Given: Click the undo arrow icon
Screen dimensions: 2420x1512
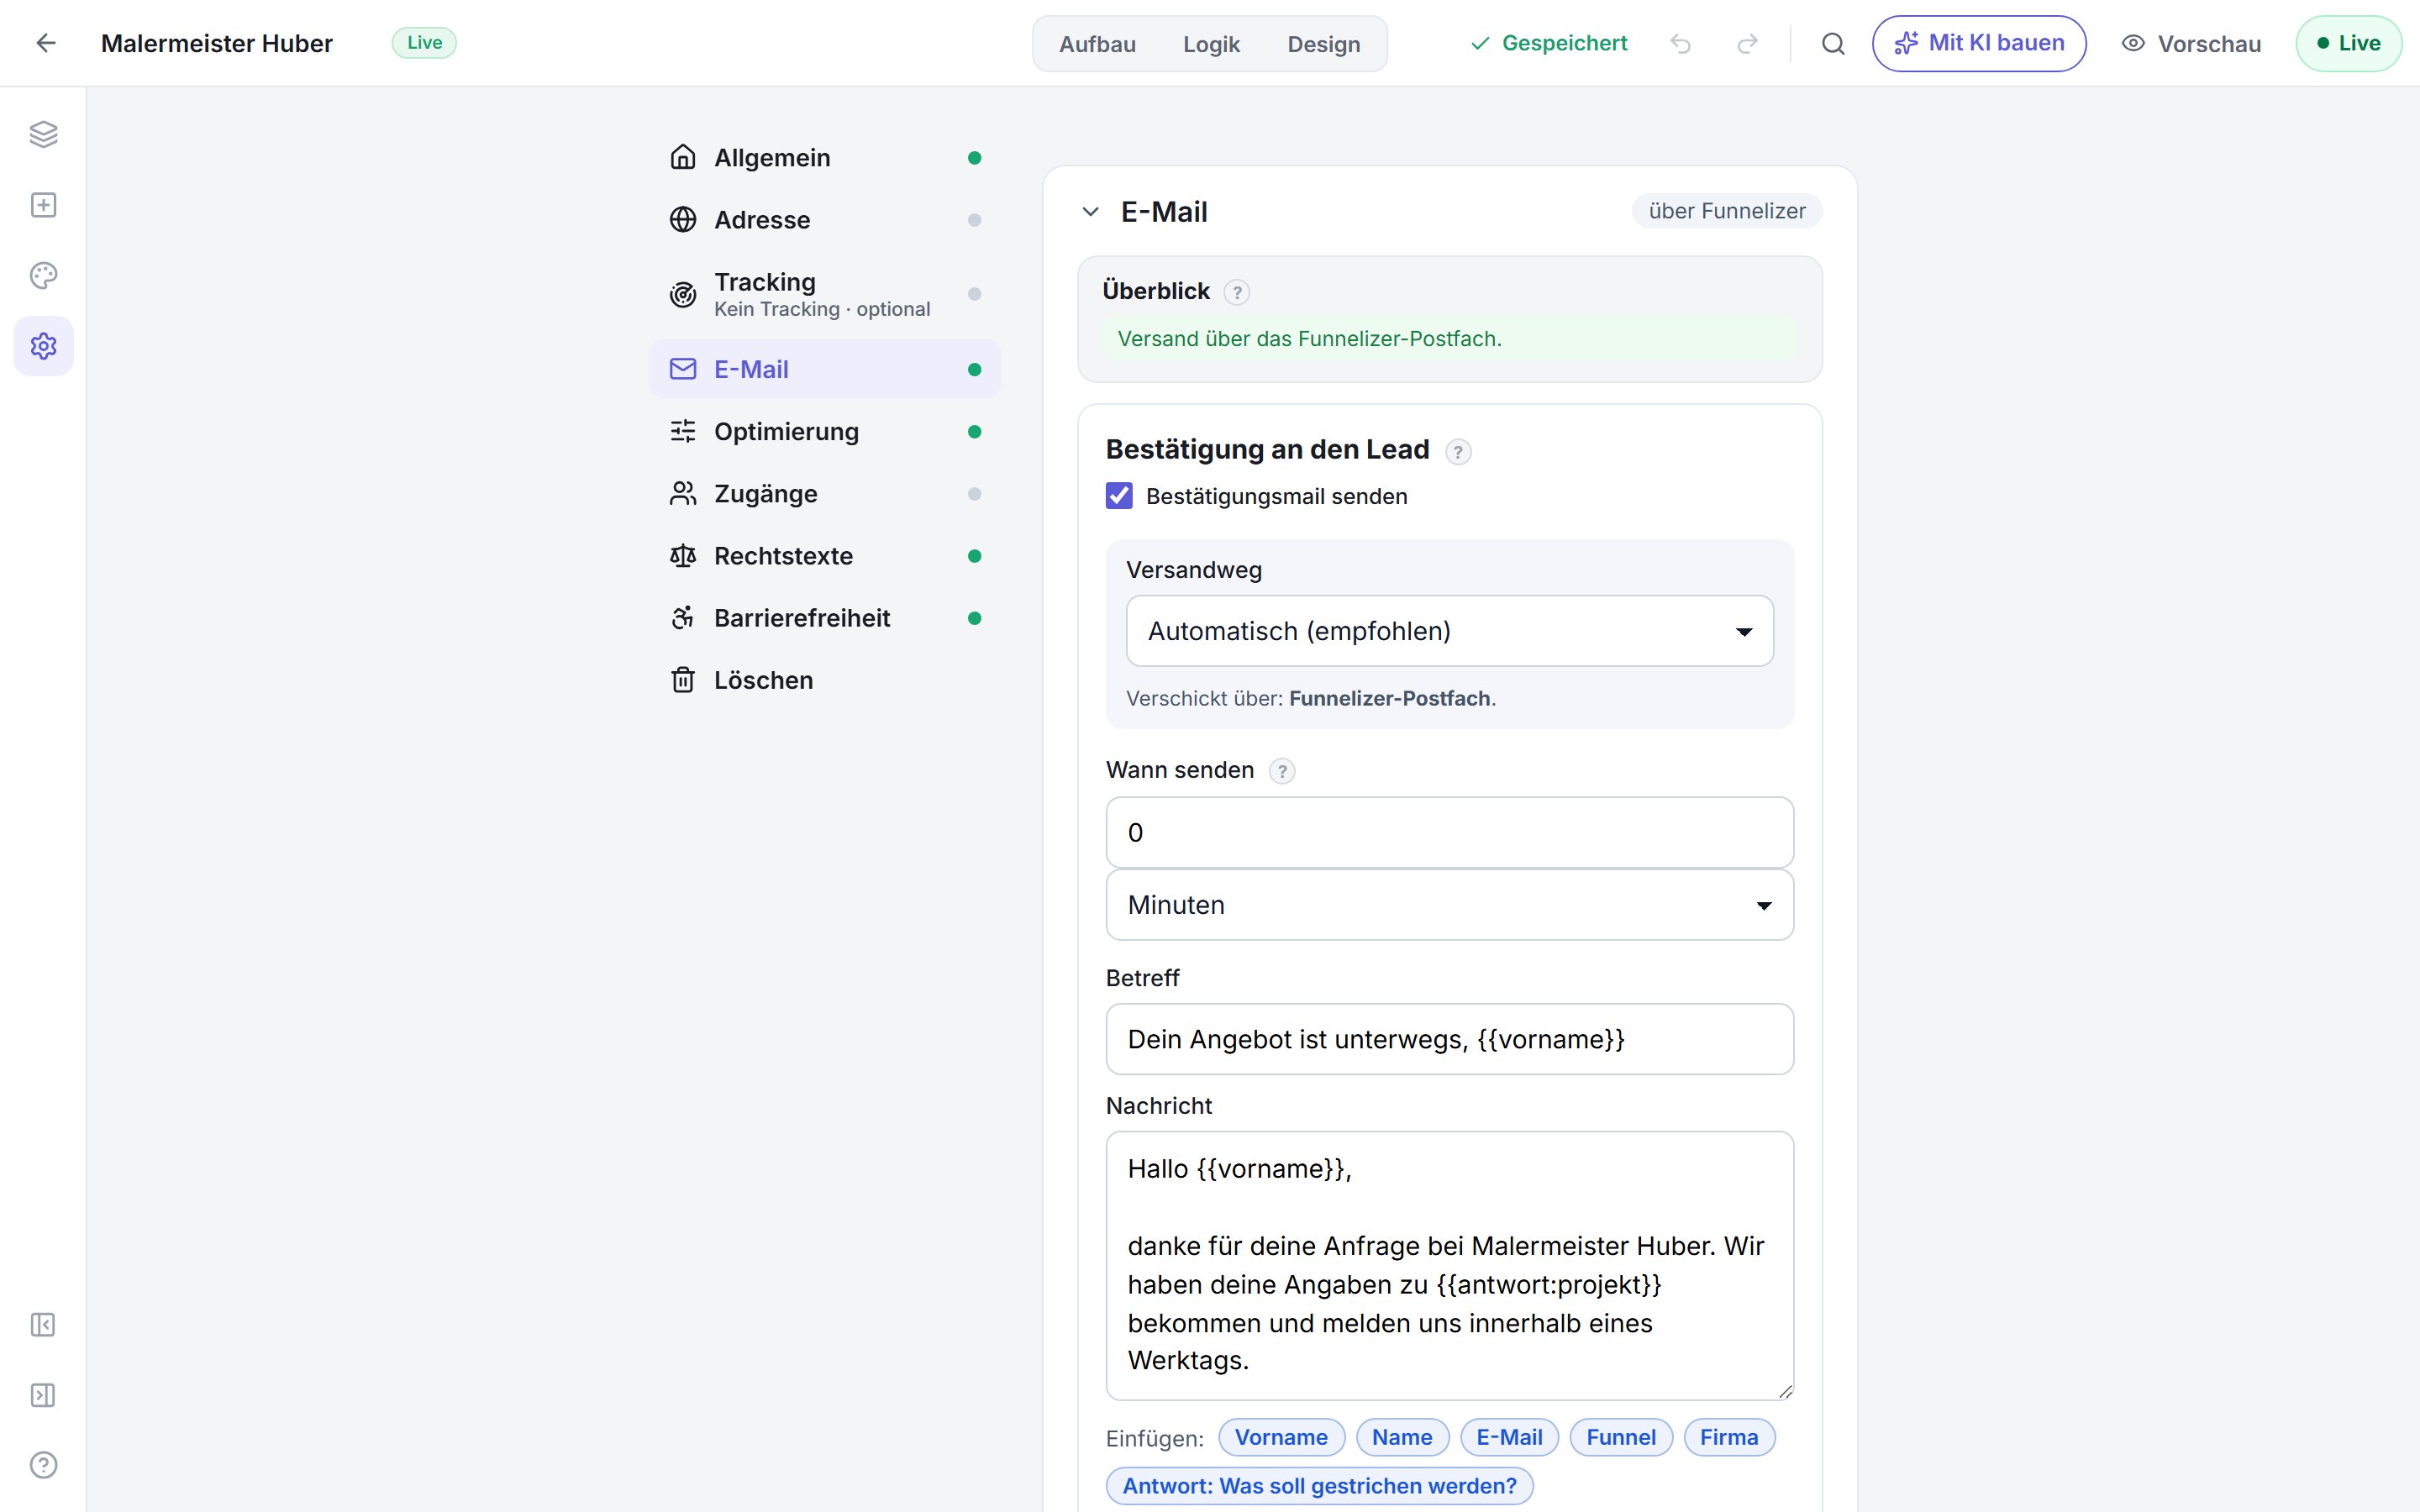Looking at the screenshot, I should click(x=1681, y=43).
